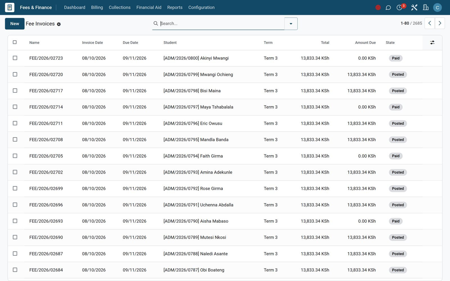The image size is (450, 281).
Task: Go to previous page of invoices
Action: tap(429, 23)
